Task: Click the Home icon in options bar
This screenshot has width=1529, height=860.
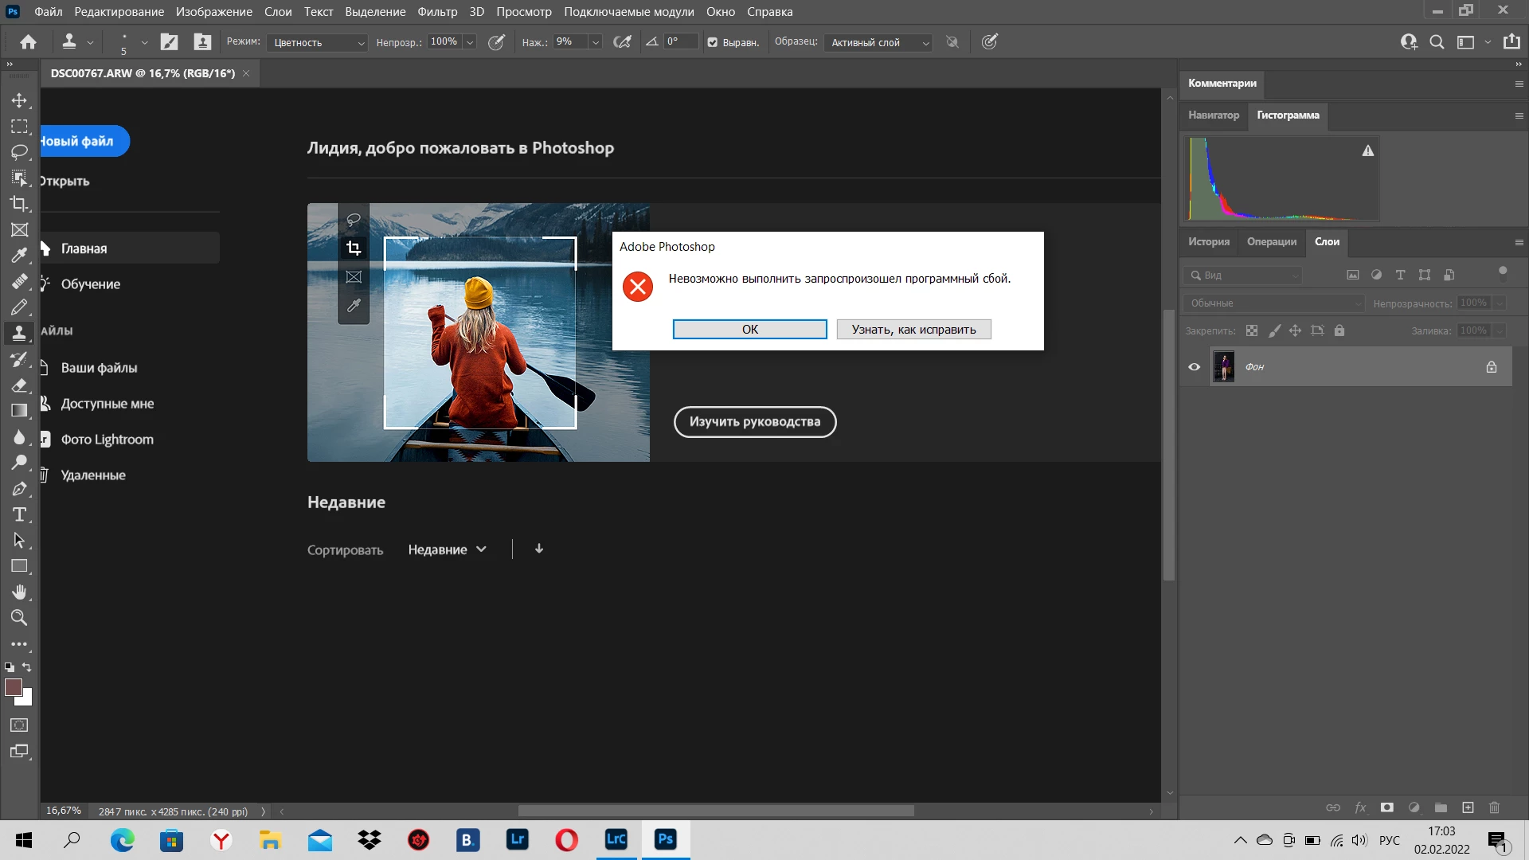Action: pyautogui.click(x=29, y=42)
